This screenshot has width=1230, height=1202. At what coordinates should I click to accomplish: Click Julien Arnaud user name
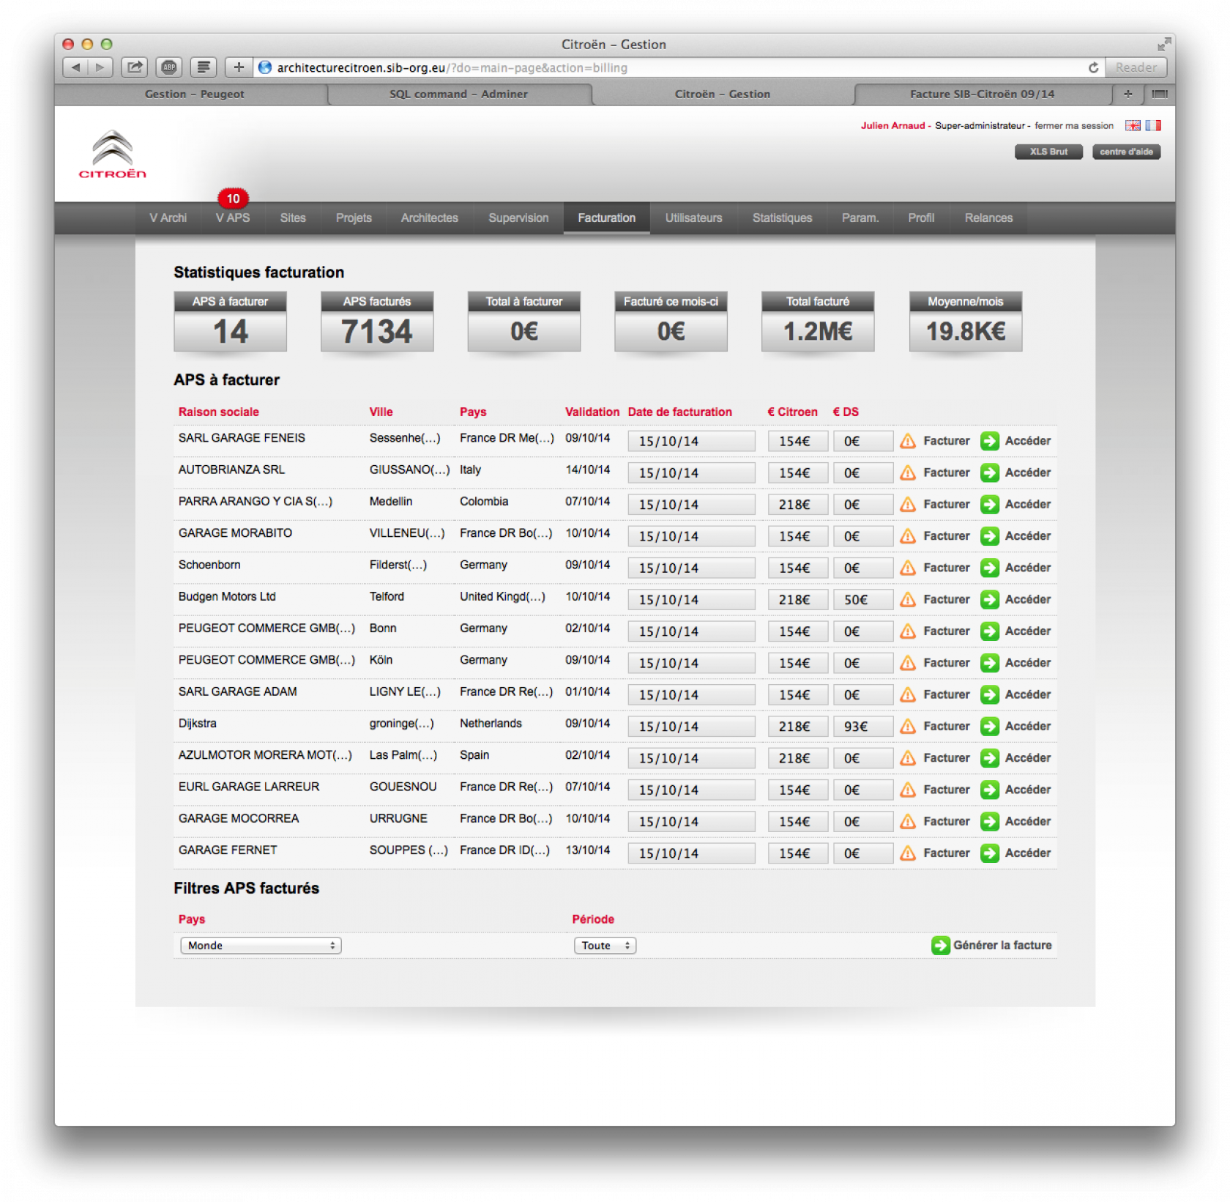click(x=892, y=126)
